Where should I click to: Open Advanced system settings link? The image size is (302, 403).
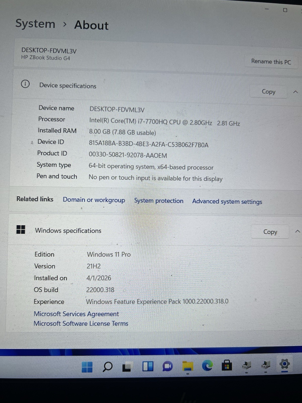point(227,201)
